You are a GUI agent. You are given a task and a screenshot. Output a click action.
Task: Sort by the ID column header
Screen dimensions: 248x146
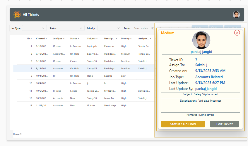[29, 38]
